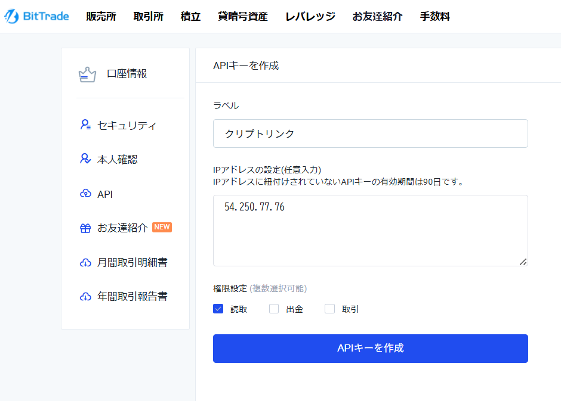
Task: Open 積立 in the top navigation
Action: 190,17
